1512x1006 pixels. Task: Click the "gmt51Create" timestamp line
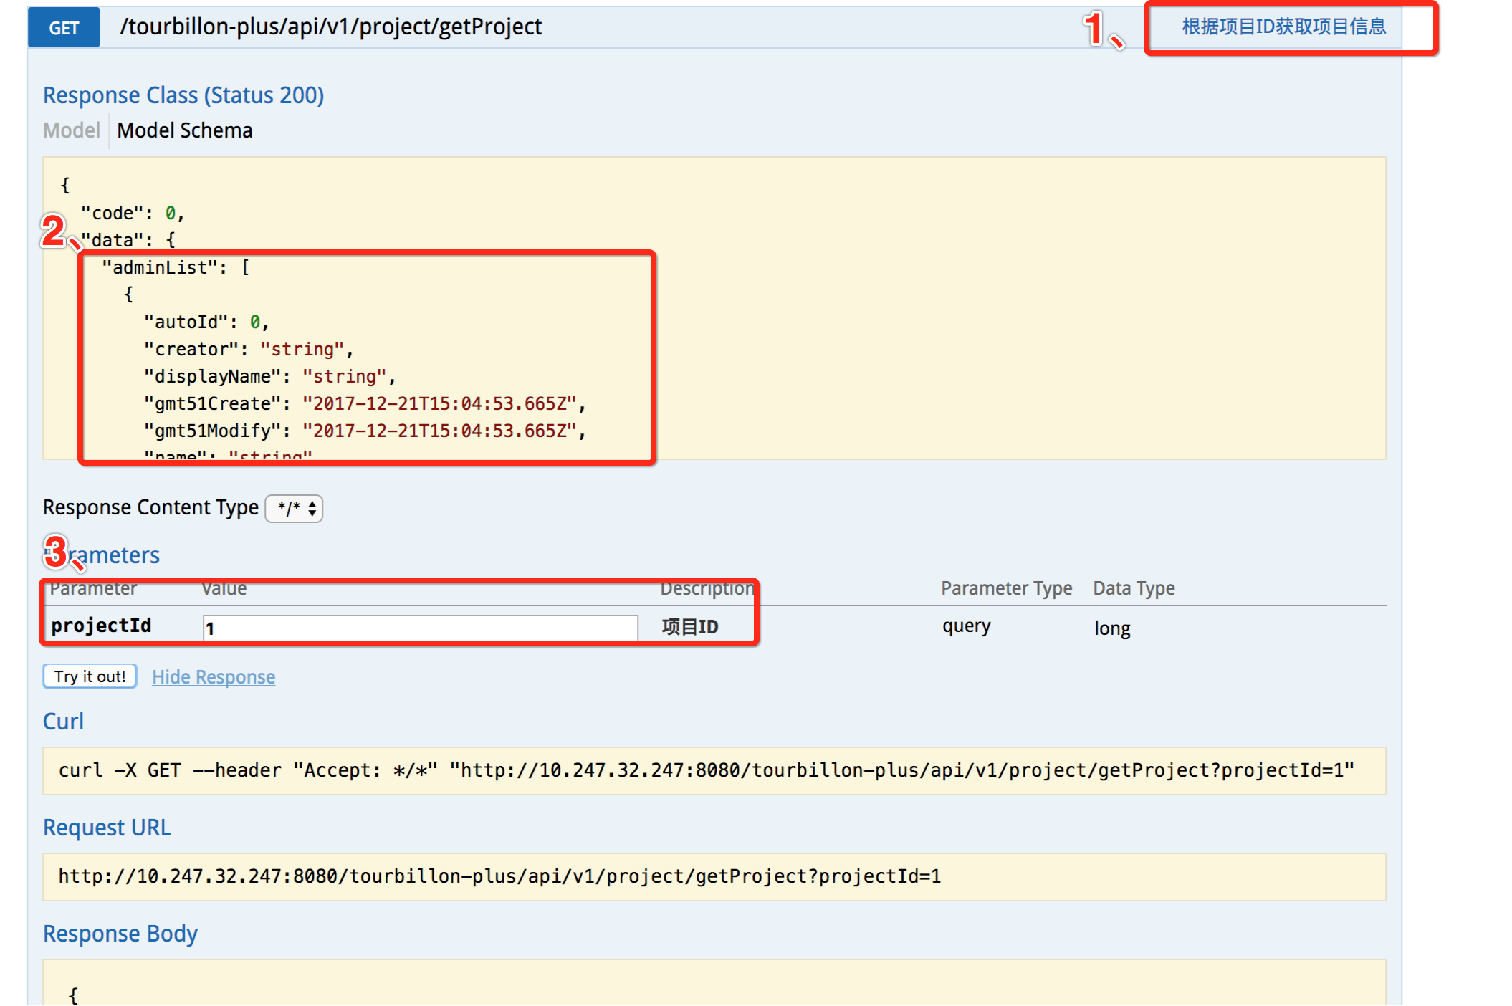pos(365,404)
